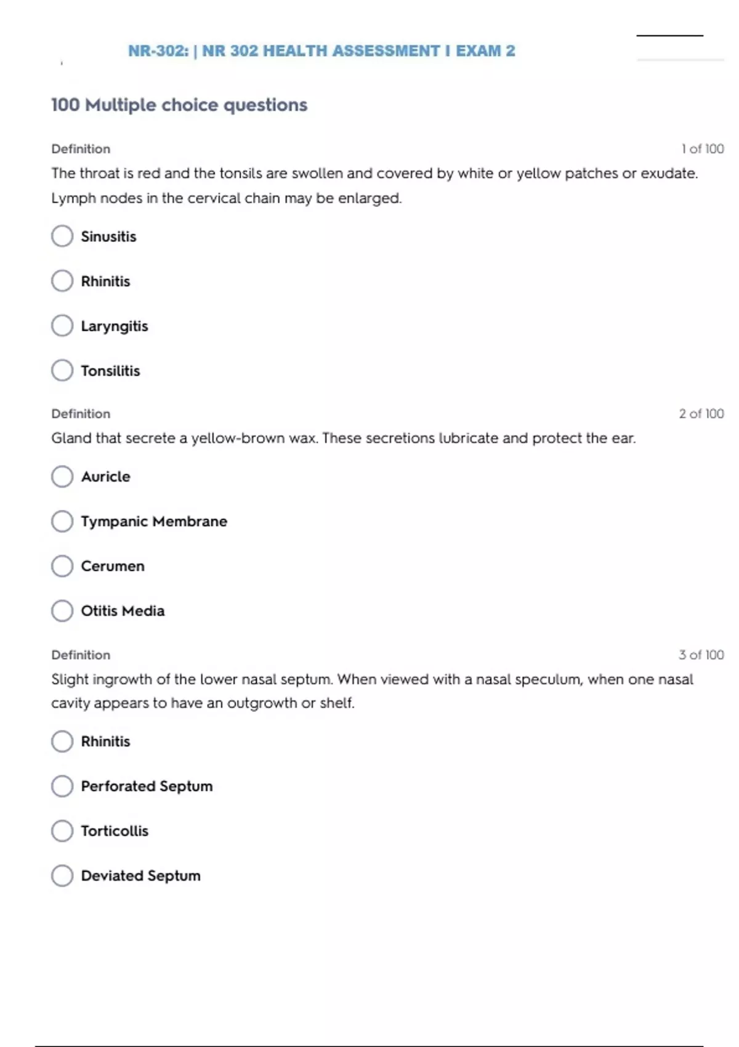This screenshot has width=739, height=1047.
Task: Select the Perforated Septum radio button
Action: tap(62, 786)
